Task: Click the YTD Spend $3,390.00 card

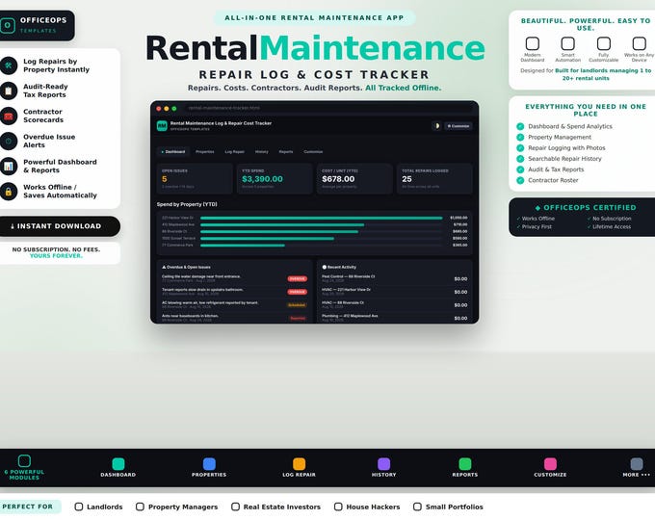Action: [275, 179]
